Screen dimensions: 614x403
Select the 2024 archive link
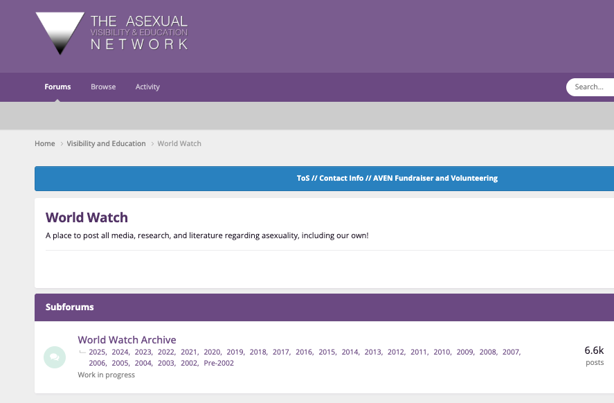click(120, 352)
